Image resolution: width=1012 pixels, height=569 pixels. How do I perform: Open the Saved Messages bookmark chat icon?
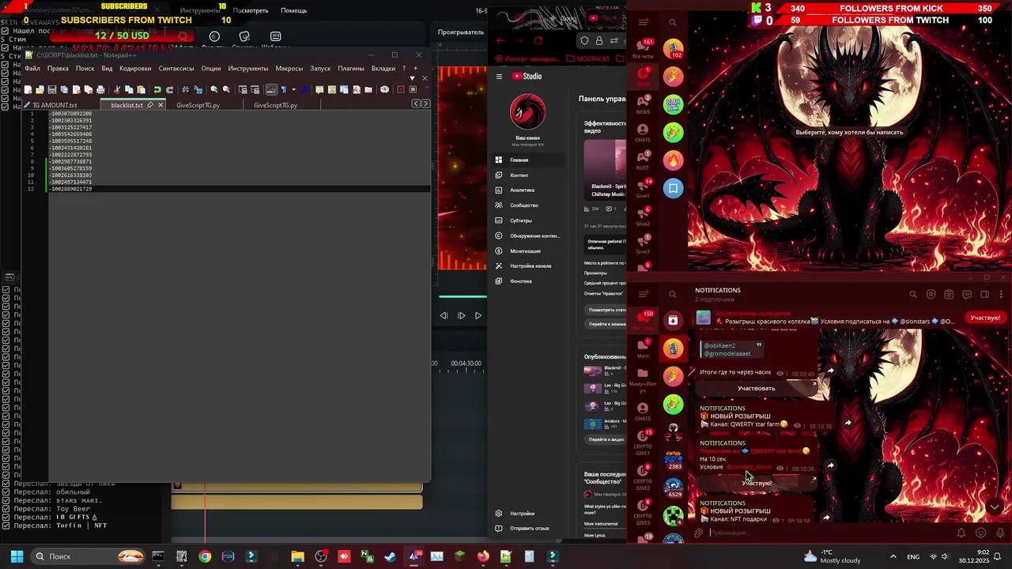coord(673,188)
